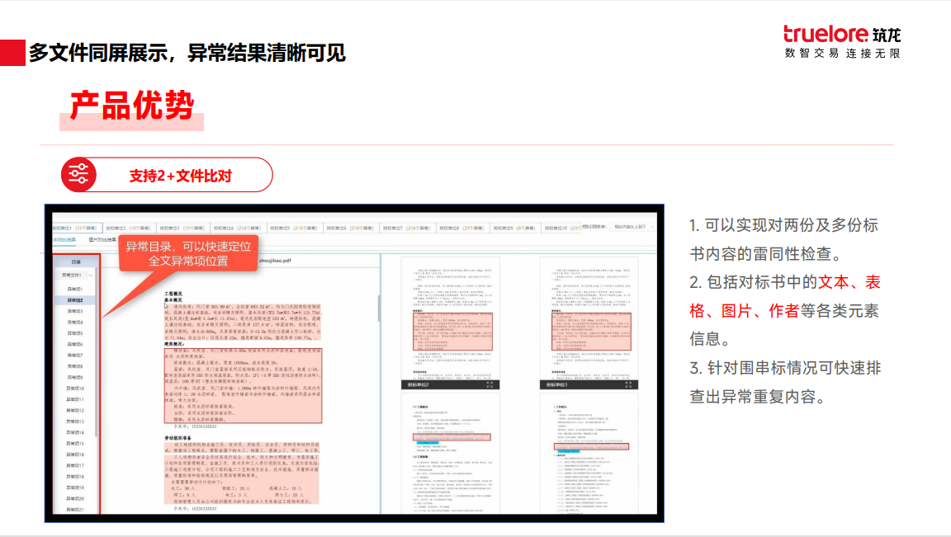
Task: Click the 工程概况 heading in the document
Action: pyautogui.click(x=173, y=294)
